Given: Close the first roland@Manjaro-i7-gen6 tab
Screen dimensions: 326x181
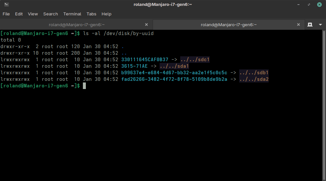Looking at the screenshot, I should coord(146,25).
